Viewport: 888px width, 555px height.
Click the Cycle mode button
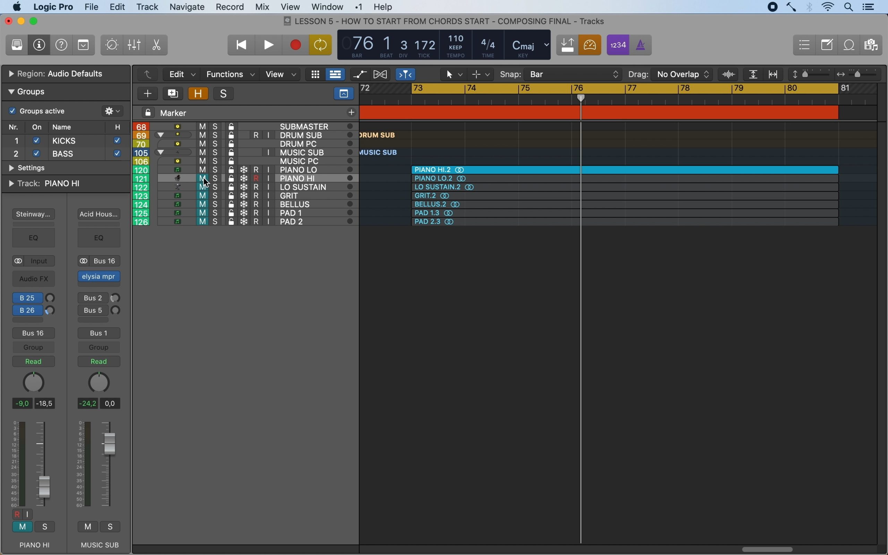coord(321,45)
